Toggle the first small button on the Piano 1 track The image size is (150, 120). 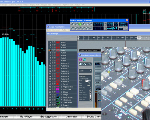click(52, 84)
